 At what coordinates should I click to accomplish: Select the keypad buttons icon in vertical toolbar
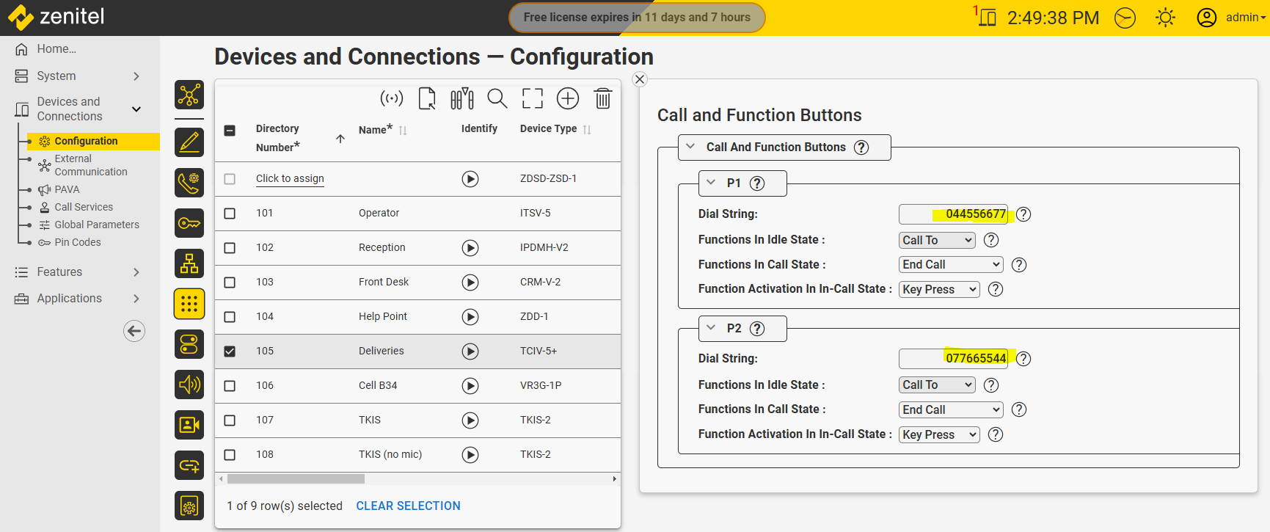189,304
